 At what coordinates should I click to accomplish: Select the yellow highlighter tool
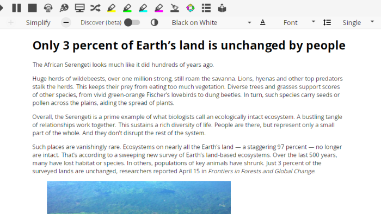tap(111, 8)
